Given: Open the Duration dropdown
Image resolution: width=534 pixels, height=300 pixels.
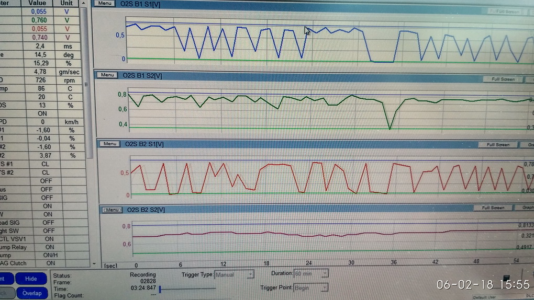Looking at the screenshot, I should [325, 273].
